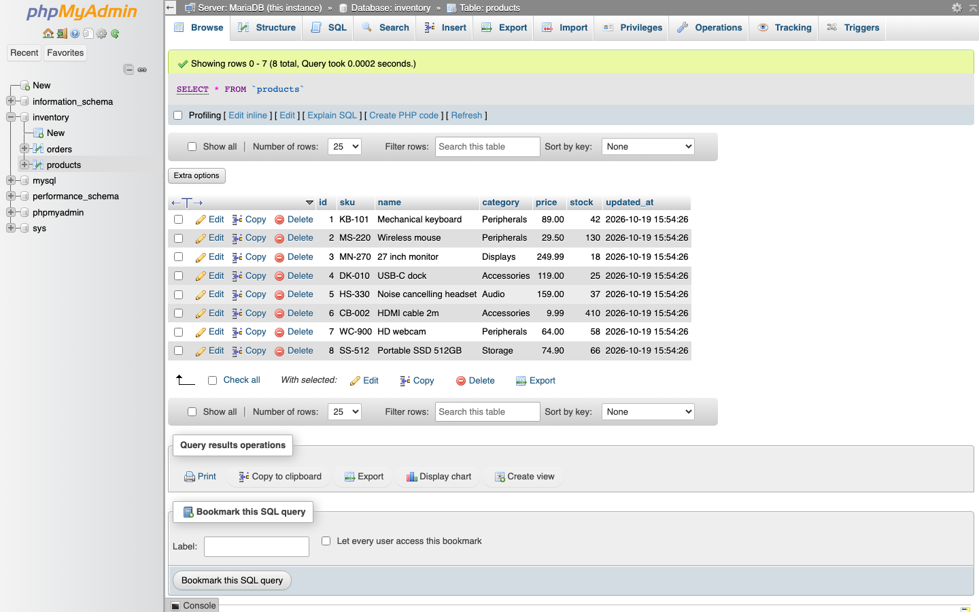Screen dimensions: 979x612
Task: Switch to the Structure tab
Action: (x=267, y=28)
